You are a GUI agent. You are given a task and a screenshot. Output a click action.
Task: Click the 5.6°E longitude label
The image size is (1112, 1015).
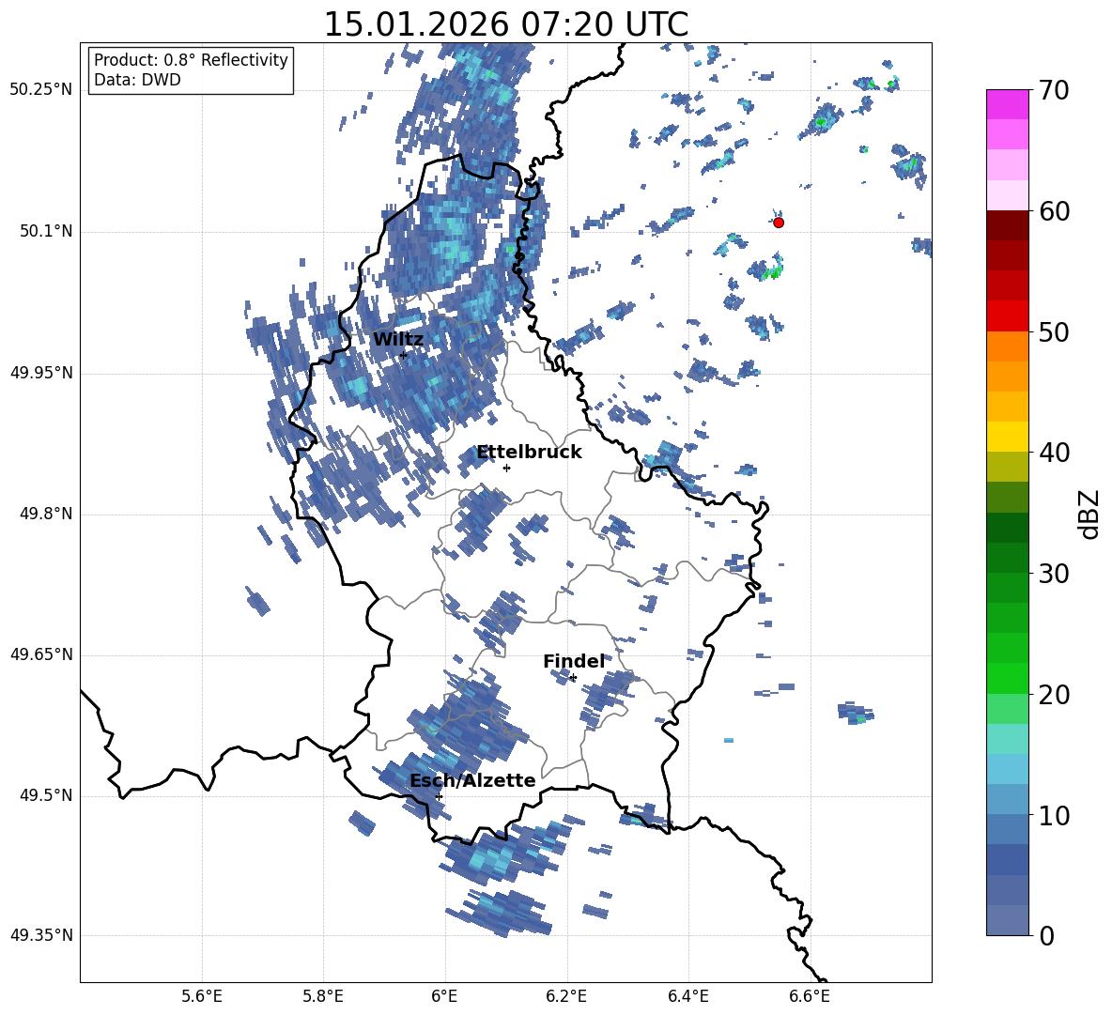coord(202,996)
